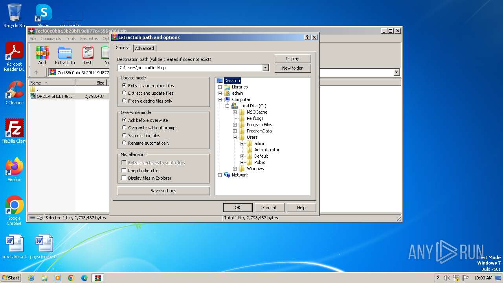Click the Extract To toolbar icon
This screenshot has height=283, width=503.
pos(65,55)
